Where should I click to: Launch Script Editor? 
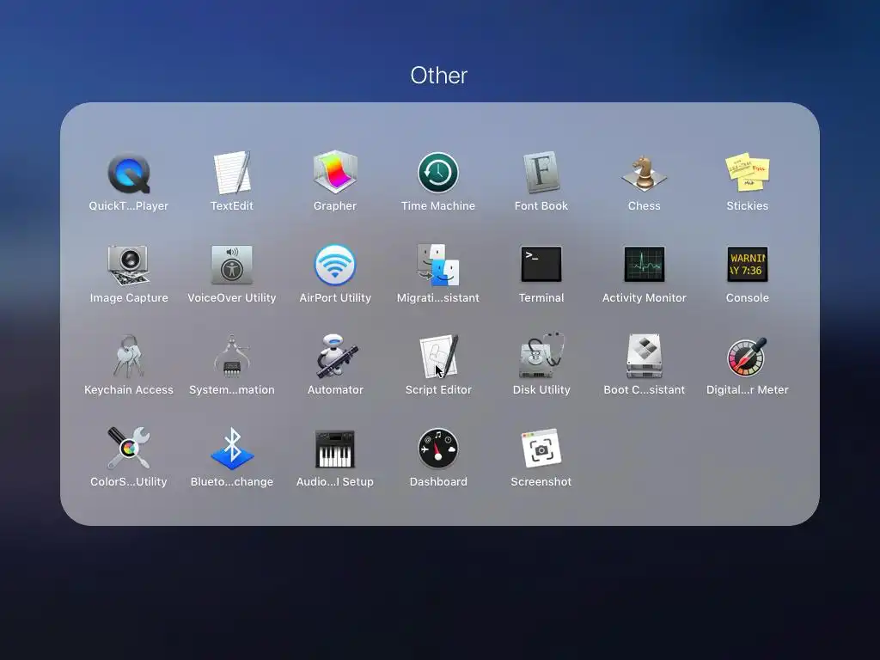[x=438, y=357]
